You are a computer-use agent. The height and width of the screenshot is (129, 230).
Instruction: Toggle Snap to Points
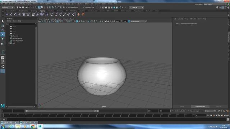[x=56, y=7]
